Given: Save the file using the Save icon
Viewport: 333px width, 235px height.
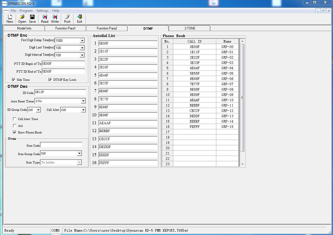Looking at the screenshot, I should click(x=32, y=19).
